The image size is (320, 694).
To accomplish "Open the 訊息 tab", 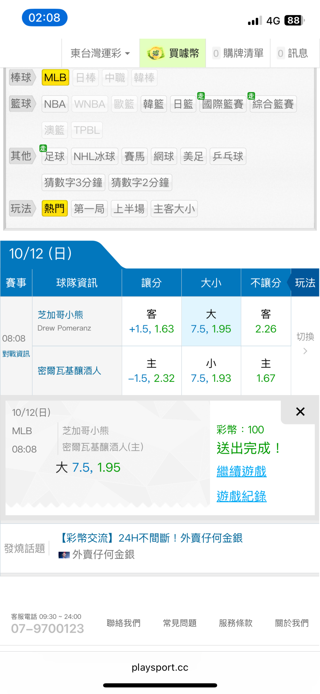I will click(x=292, y=53).
